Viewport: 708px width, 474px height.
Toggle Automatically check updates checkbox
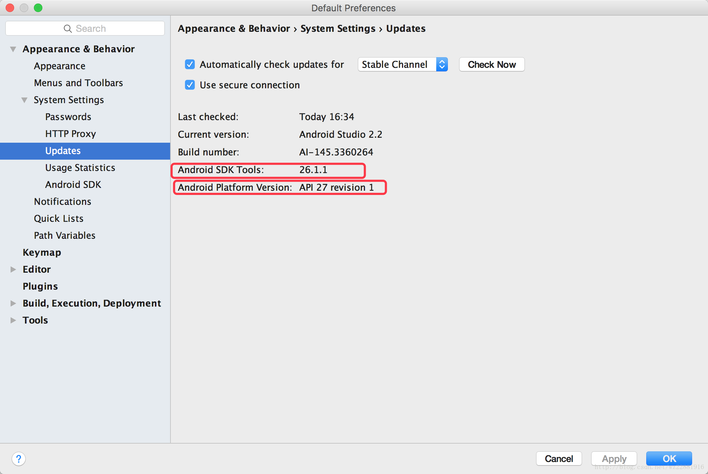189,65
